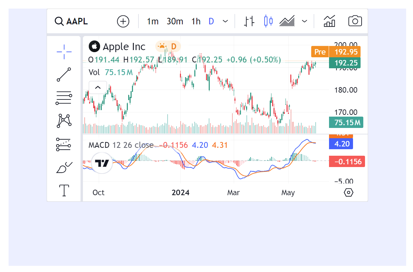Click the Apple Inc symbol title
This screenshot has height=272, width=413.
[x=124, y=46]
